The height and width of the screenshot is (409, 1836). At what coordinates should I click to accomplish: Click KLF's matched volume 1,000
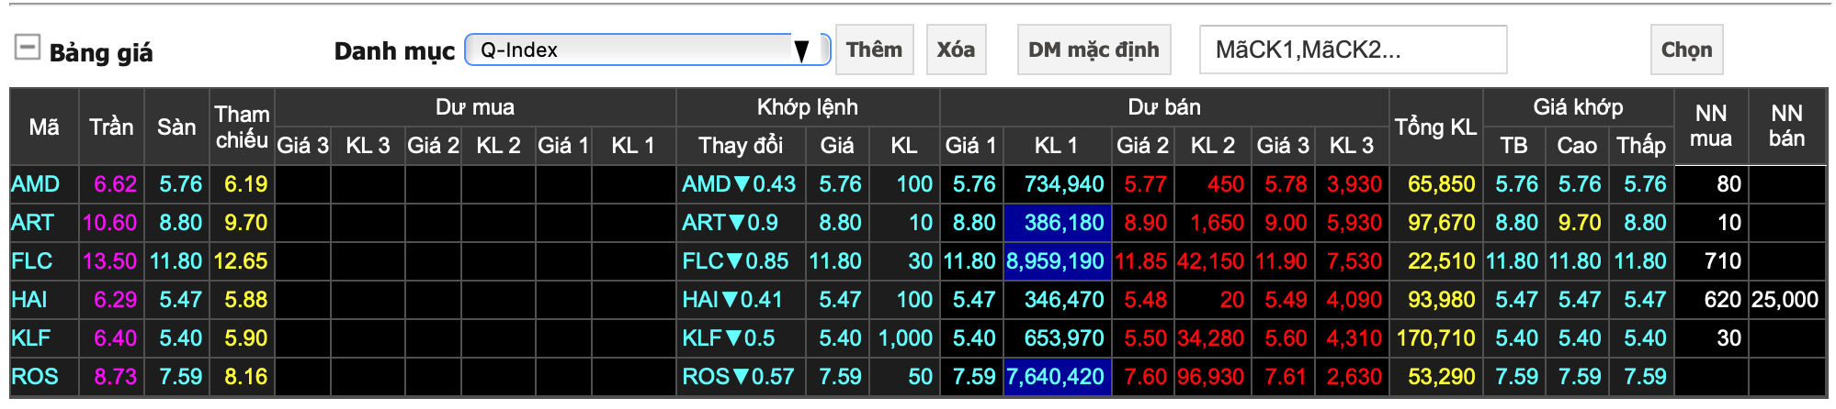point(905,338)
